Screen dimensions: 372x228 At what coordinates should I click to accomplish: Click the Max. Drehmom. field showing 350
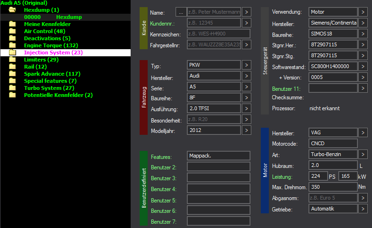tap(333, 187)
